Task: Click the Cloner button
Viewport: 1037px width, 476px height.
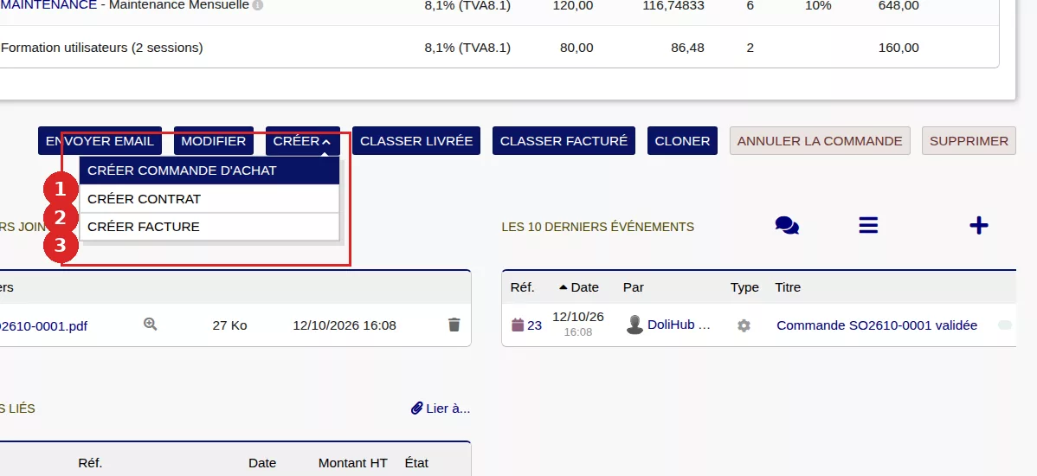Action: 682,141
